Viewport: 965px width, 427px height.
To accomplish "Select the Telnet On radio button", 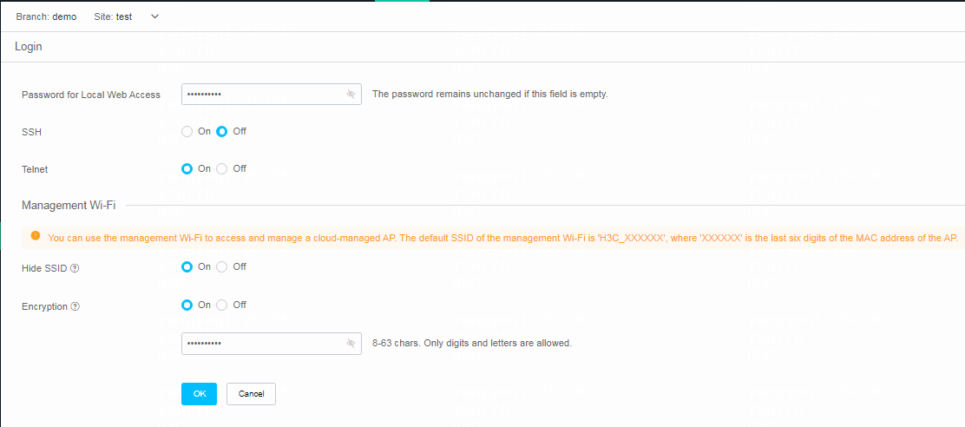I will (x=187, y=168).
